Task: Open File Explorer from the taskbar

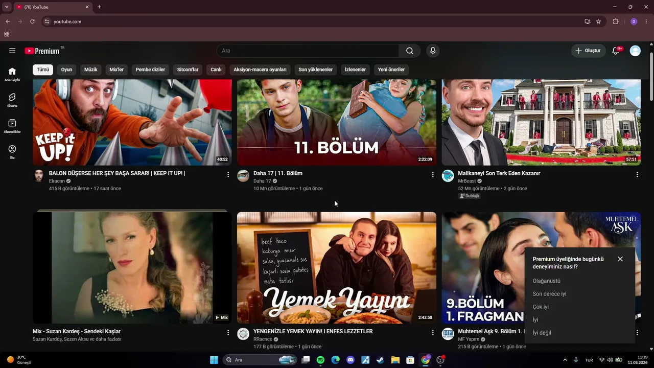Action: click(x=395, y=360)
